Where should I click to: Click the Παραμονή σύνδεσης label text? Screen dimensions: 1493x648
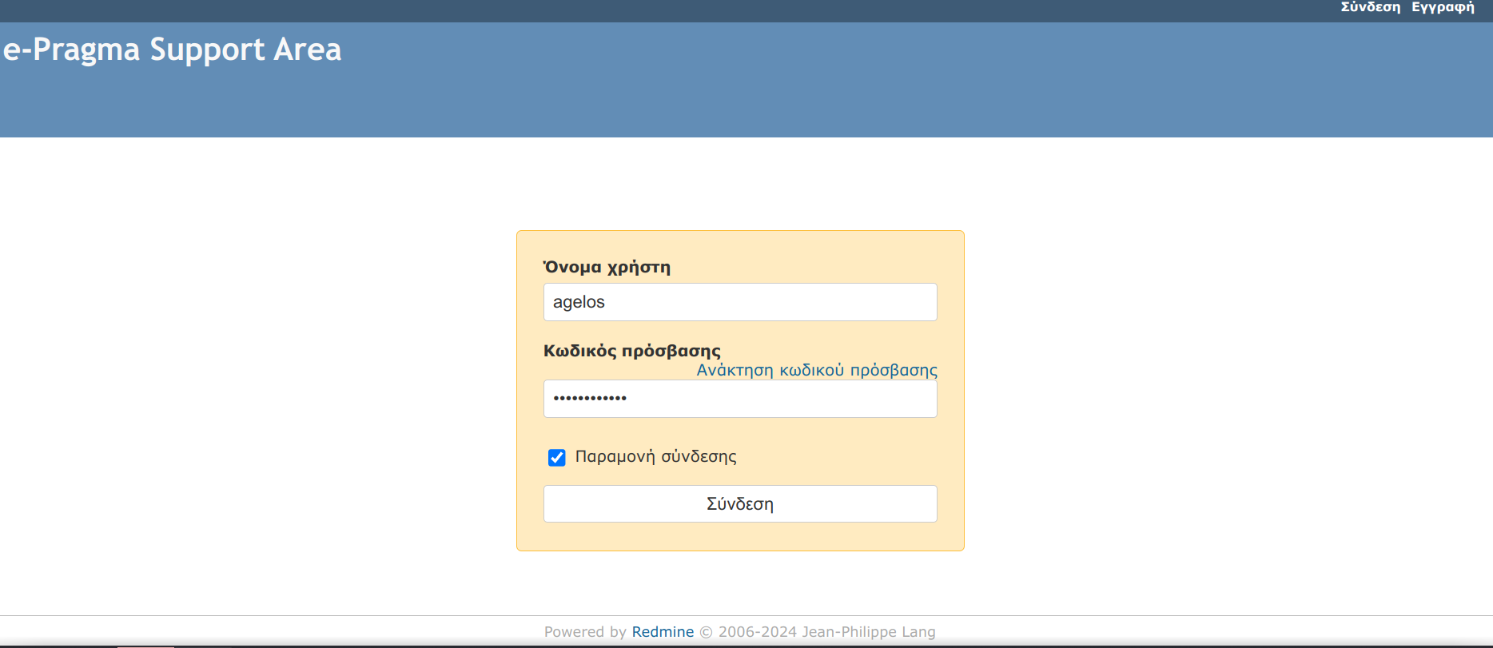click(x=655, y=456)
